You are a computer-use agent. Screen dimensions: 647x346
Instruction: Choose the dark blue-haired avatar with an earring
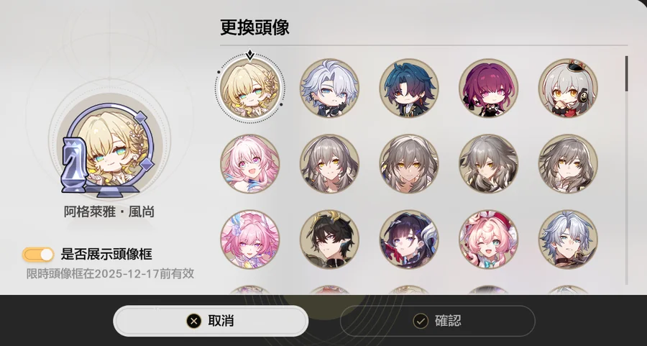point(409,88)
